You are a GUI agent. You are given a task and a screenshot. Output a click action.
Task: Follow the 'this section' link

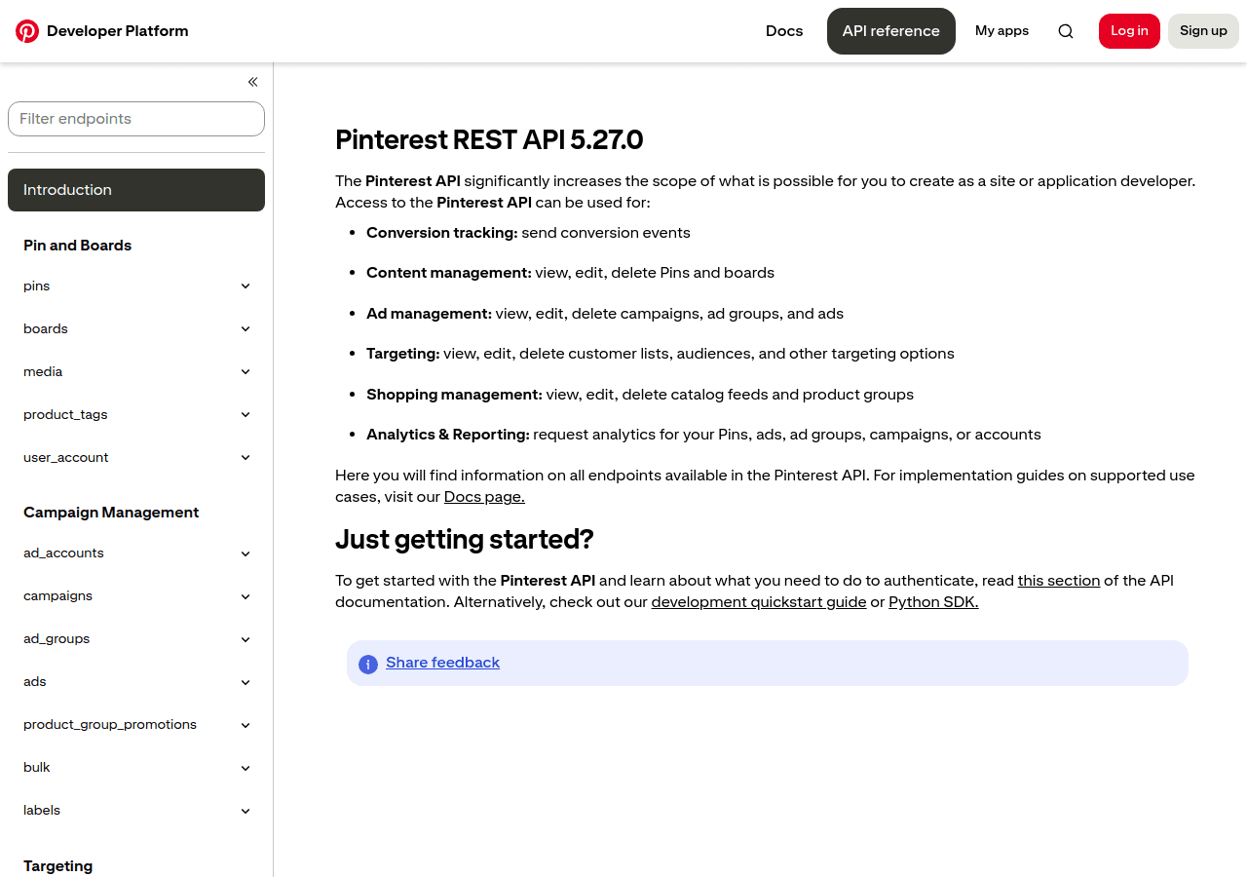pos(1059,581)
